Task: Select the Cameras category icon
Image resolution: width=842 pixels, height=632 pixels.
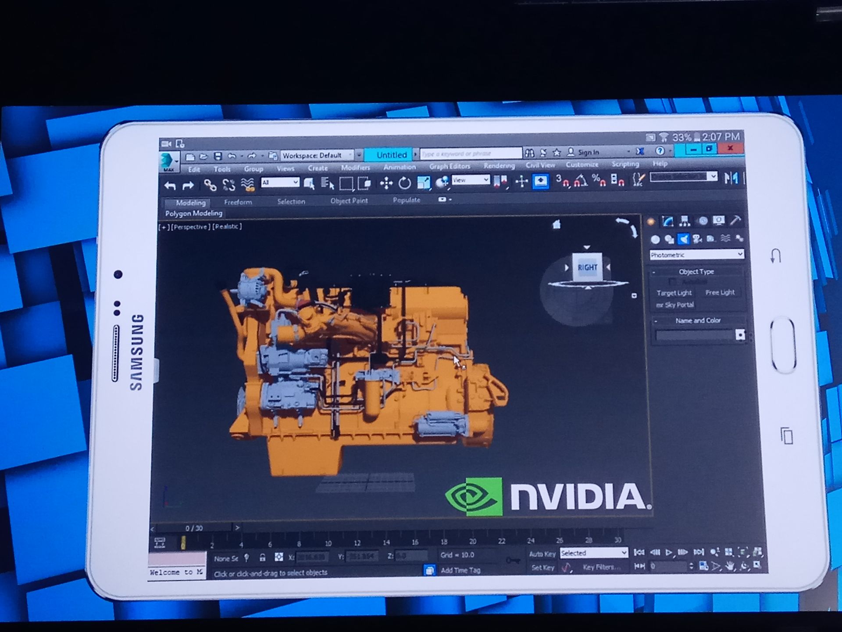Action: coord(697,239)
